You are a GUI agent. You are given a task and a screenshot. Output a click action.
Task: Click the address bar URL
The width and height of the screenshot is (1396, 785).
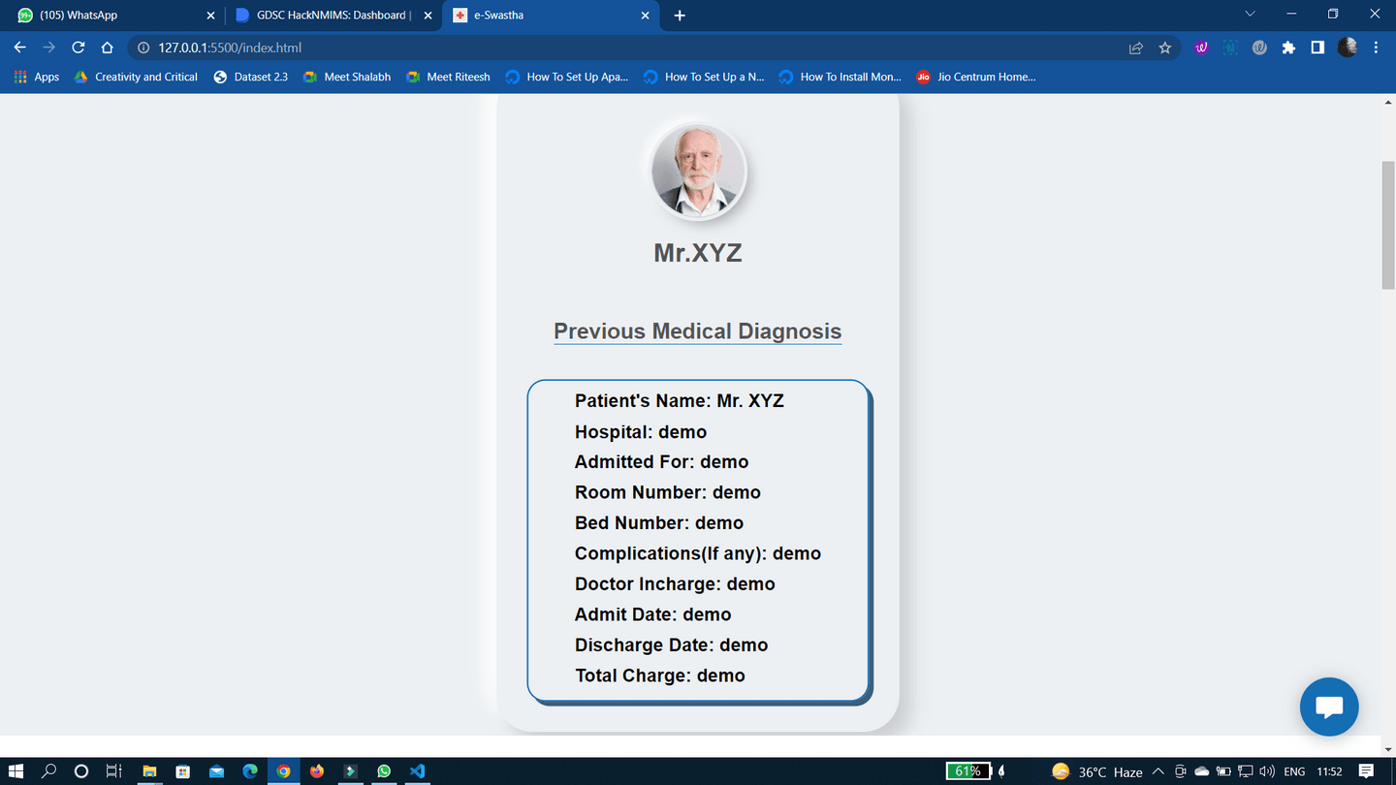click(230, 47)
